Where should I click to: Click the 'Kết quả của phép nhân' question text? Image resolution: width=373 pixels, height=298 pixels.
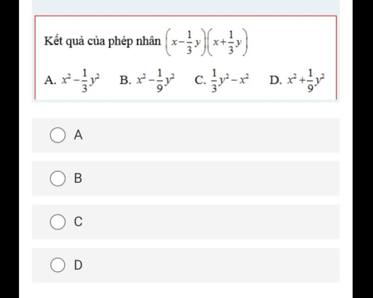(102, 42)
